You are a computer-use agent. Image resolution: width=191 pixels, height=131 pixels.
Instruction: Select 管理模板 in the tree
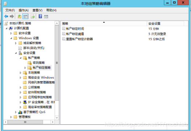tap(25, 117)
